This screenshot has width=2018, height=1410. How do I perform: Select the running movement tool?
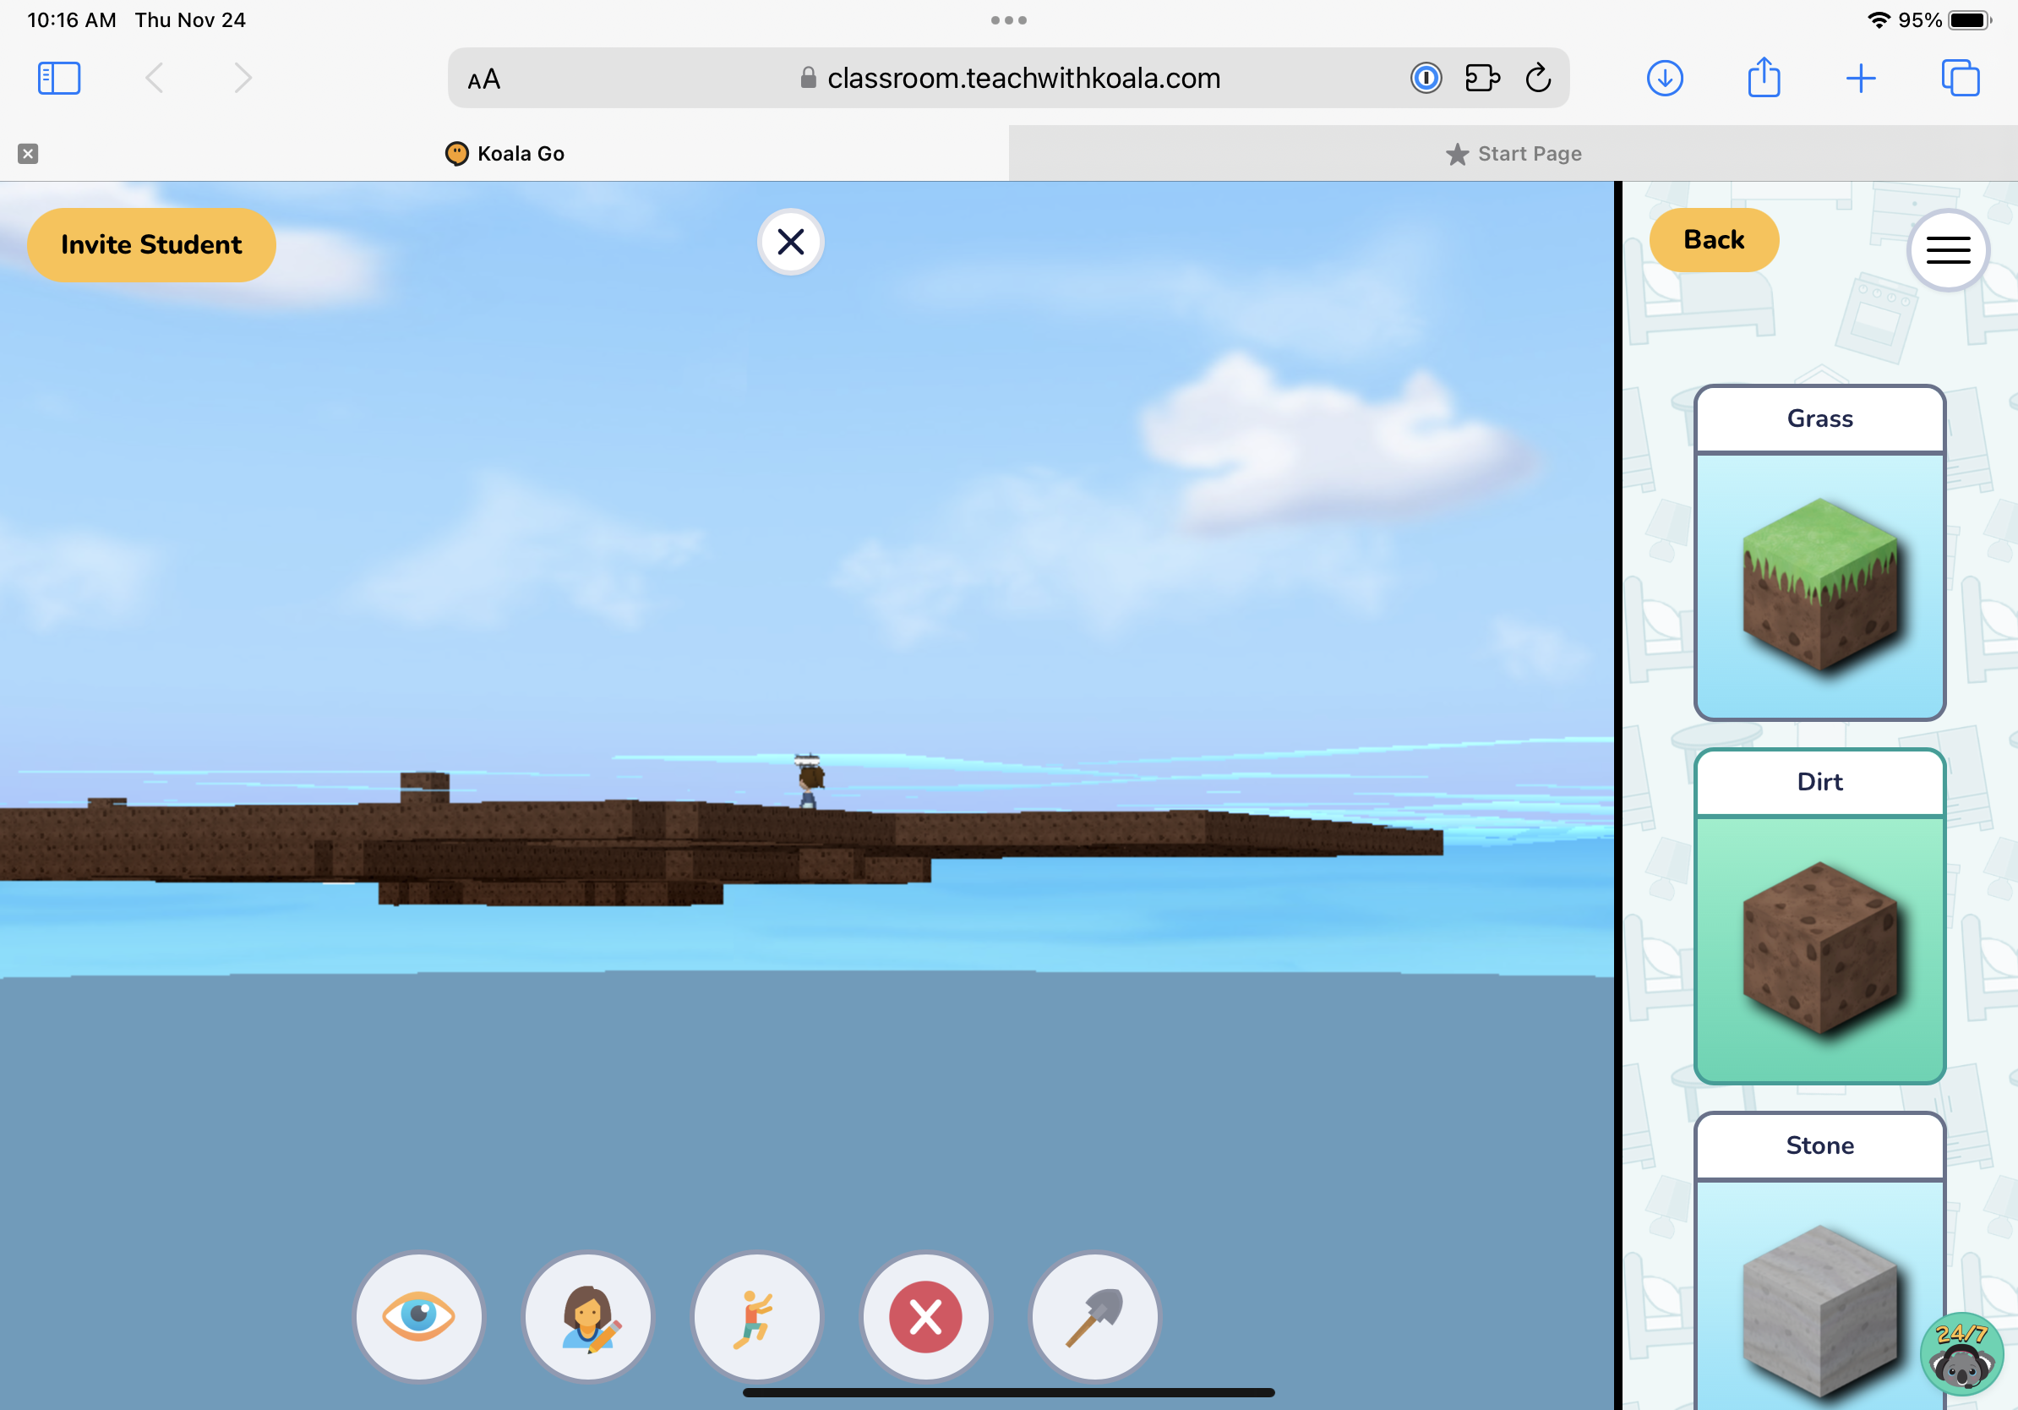click(x=757, y=1316)
